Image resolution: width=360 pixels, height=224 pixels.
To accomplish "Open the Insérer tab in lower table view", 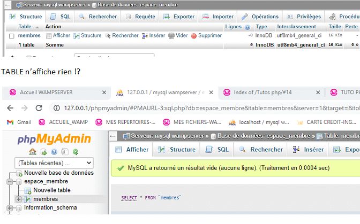I will (x=308, y=150).
